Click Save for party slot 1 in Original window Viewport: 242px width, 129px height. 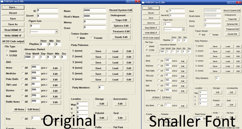(98, 51)
